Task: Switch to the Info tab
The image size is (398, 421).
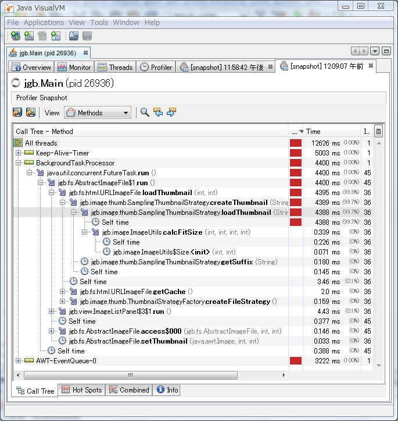Action: 167,390
